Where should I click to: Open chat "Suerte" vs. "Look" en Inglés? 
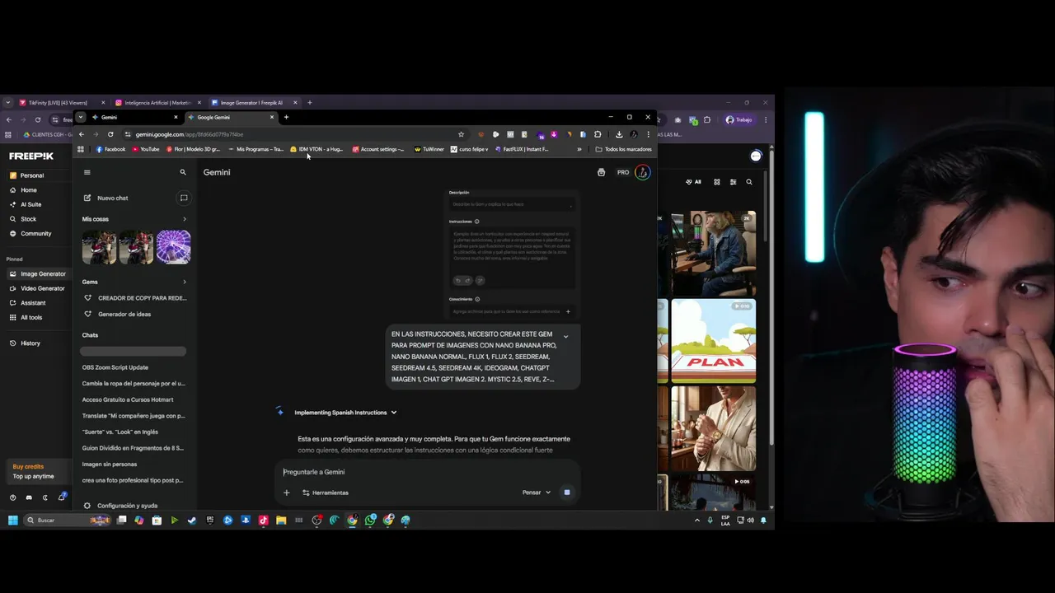coord(120,432)
